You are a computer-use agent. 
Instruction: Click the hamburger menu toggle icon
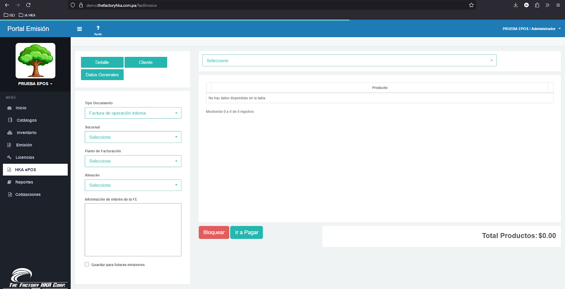click(x=79, y=29)
